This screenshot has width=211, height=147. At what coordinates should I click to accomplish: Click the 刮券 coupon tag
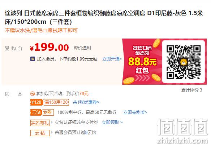pos(48,112)
